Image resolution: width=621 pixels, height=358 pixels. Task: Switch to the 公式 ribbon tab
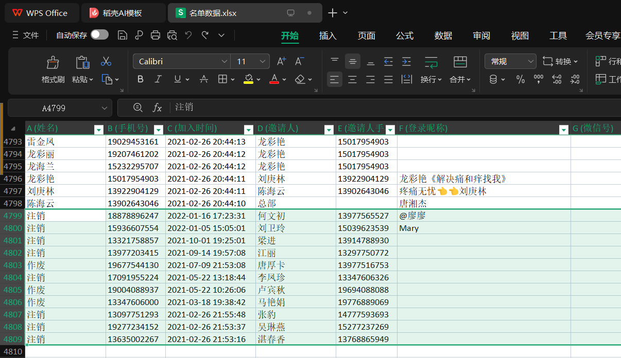405,35
